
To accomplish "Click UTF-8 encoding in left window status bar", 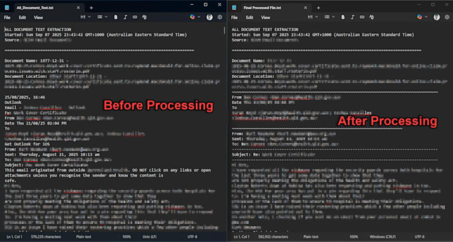I will click(x=192, y=237).
